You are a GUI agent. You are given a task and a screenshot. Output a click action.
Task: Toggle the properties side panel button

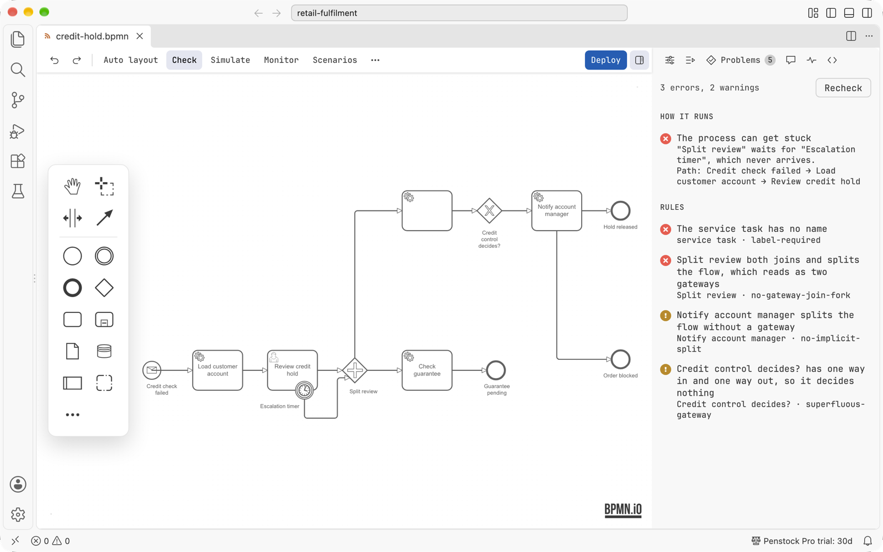point(640,60)
